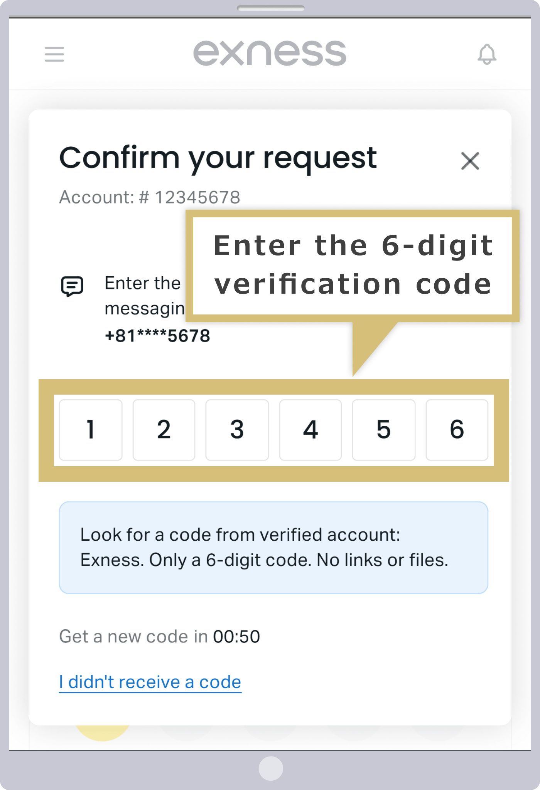This screenshot has height=790, width=540.
Task: Focus the third code digit box
Action: click(237, 430)
